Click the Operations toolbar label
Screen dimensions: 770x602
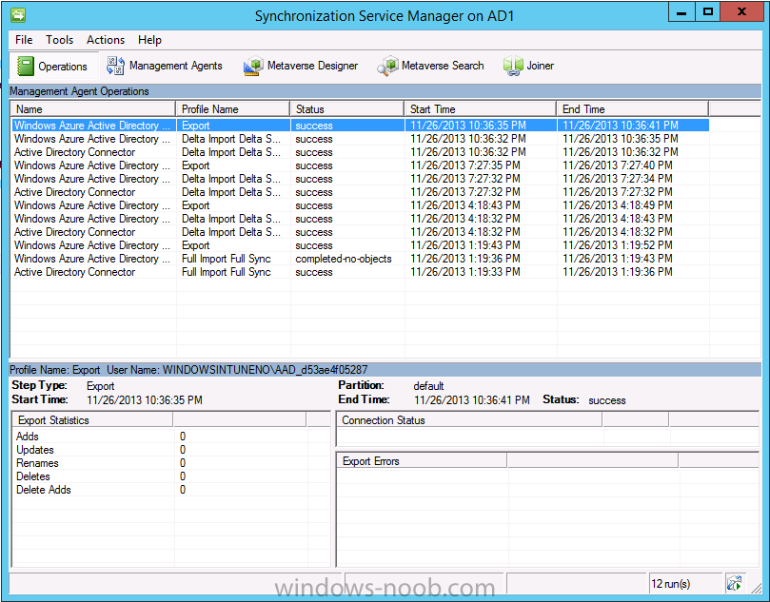[x=63, y=67]
